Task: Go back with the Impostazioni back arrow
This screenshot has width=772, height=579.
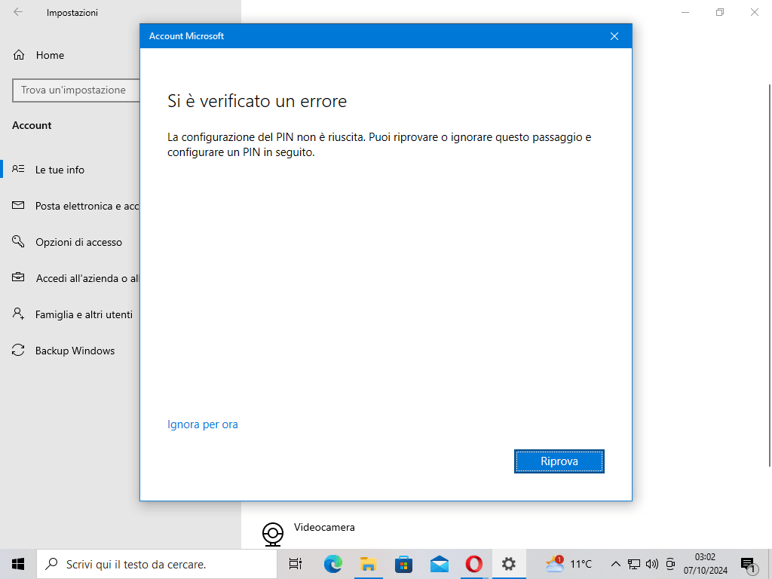Action: point(18,12)
